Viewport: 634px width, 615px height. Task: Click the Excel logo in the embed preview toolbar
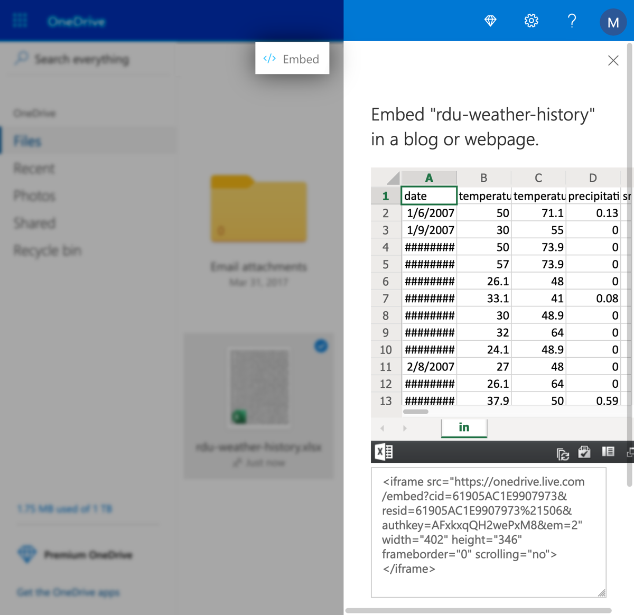(383, 452)
